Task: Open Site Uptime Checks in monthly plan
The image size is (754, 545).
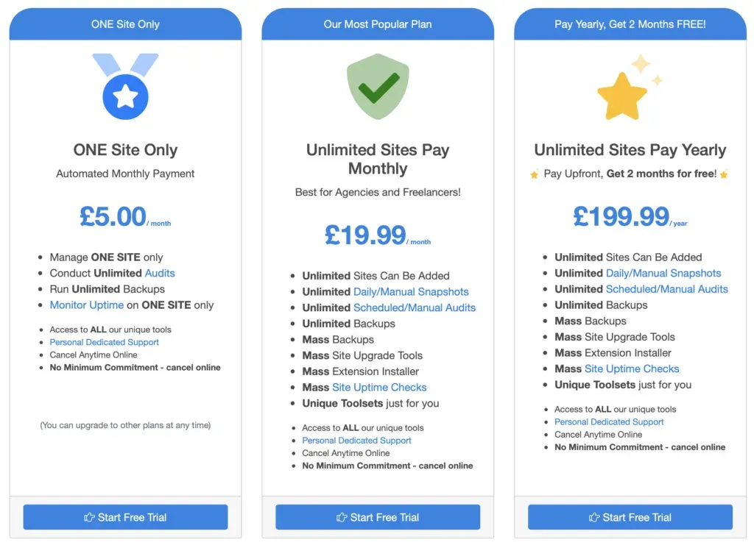Action: 379,387
